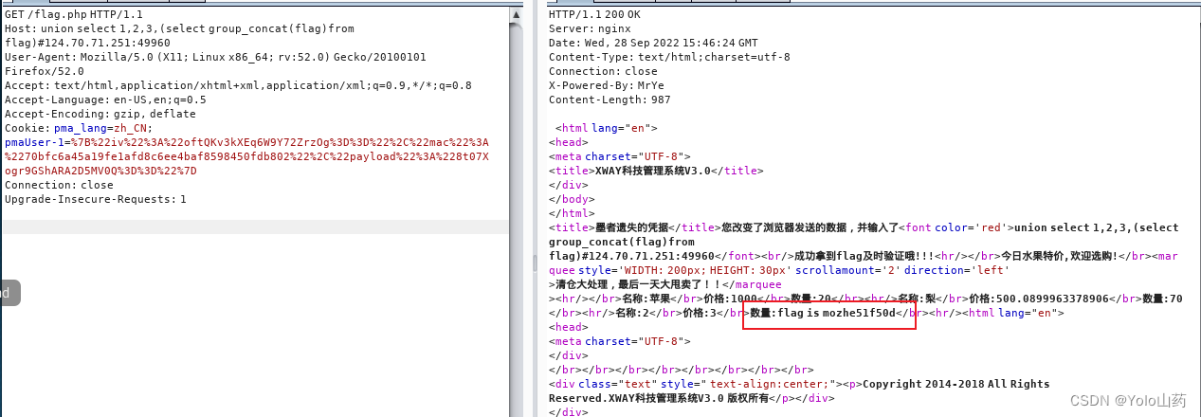1201x417 pixels.
Task: Click 'Connection: close' in the request pane
Action: coord(59,185)
